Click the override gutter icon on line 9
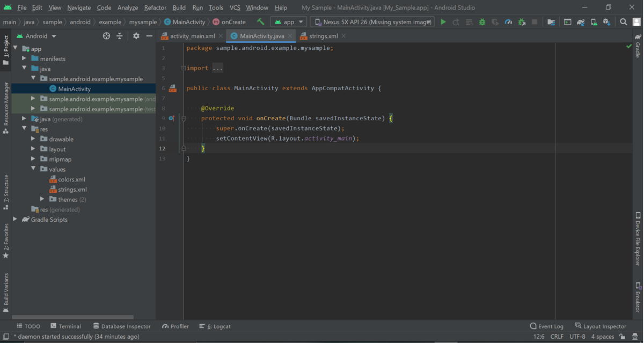Image resolution: width=644 pixels, height=343 pixels. (x=171, y=118)
